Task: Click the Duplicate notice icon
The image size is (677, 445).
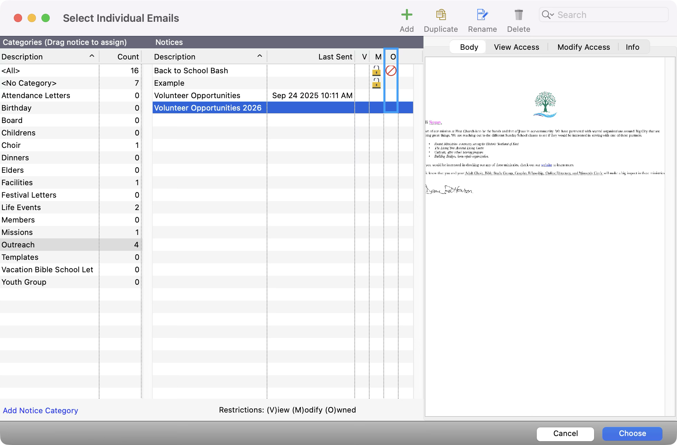Action: point(441,15)
